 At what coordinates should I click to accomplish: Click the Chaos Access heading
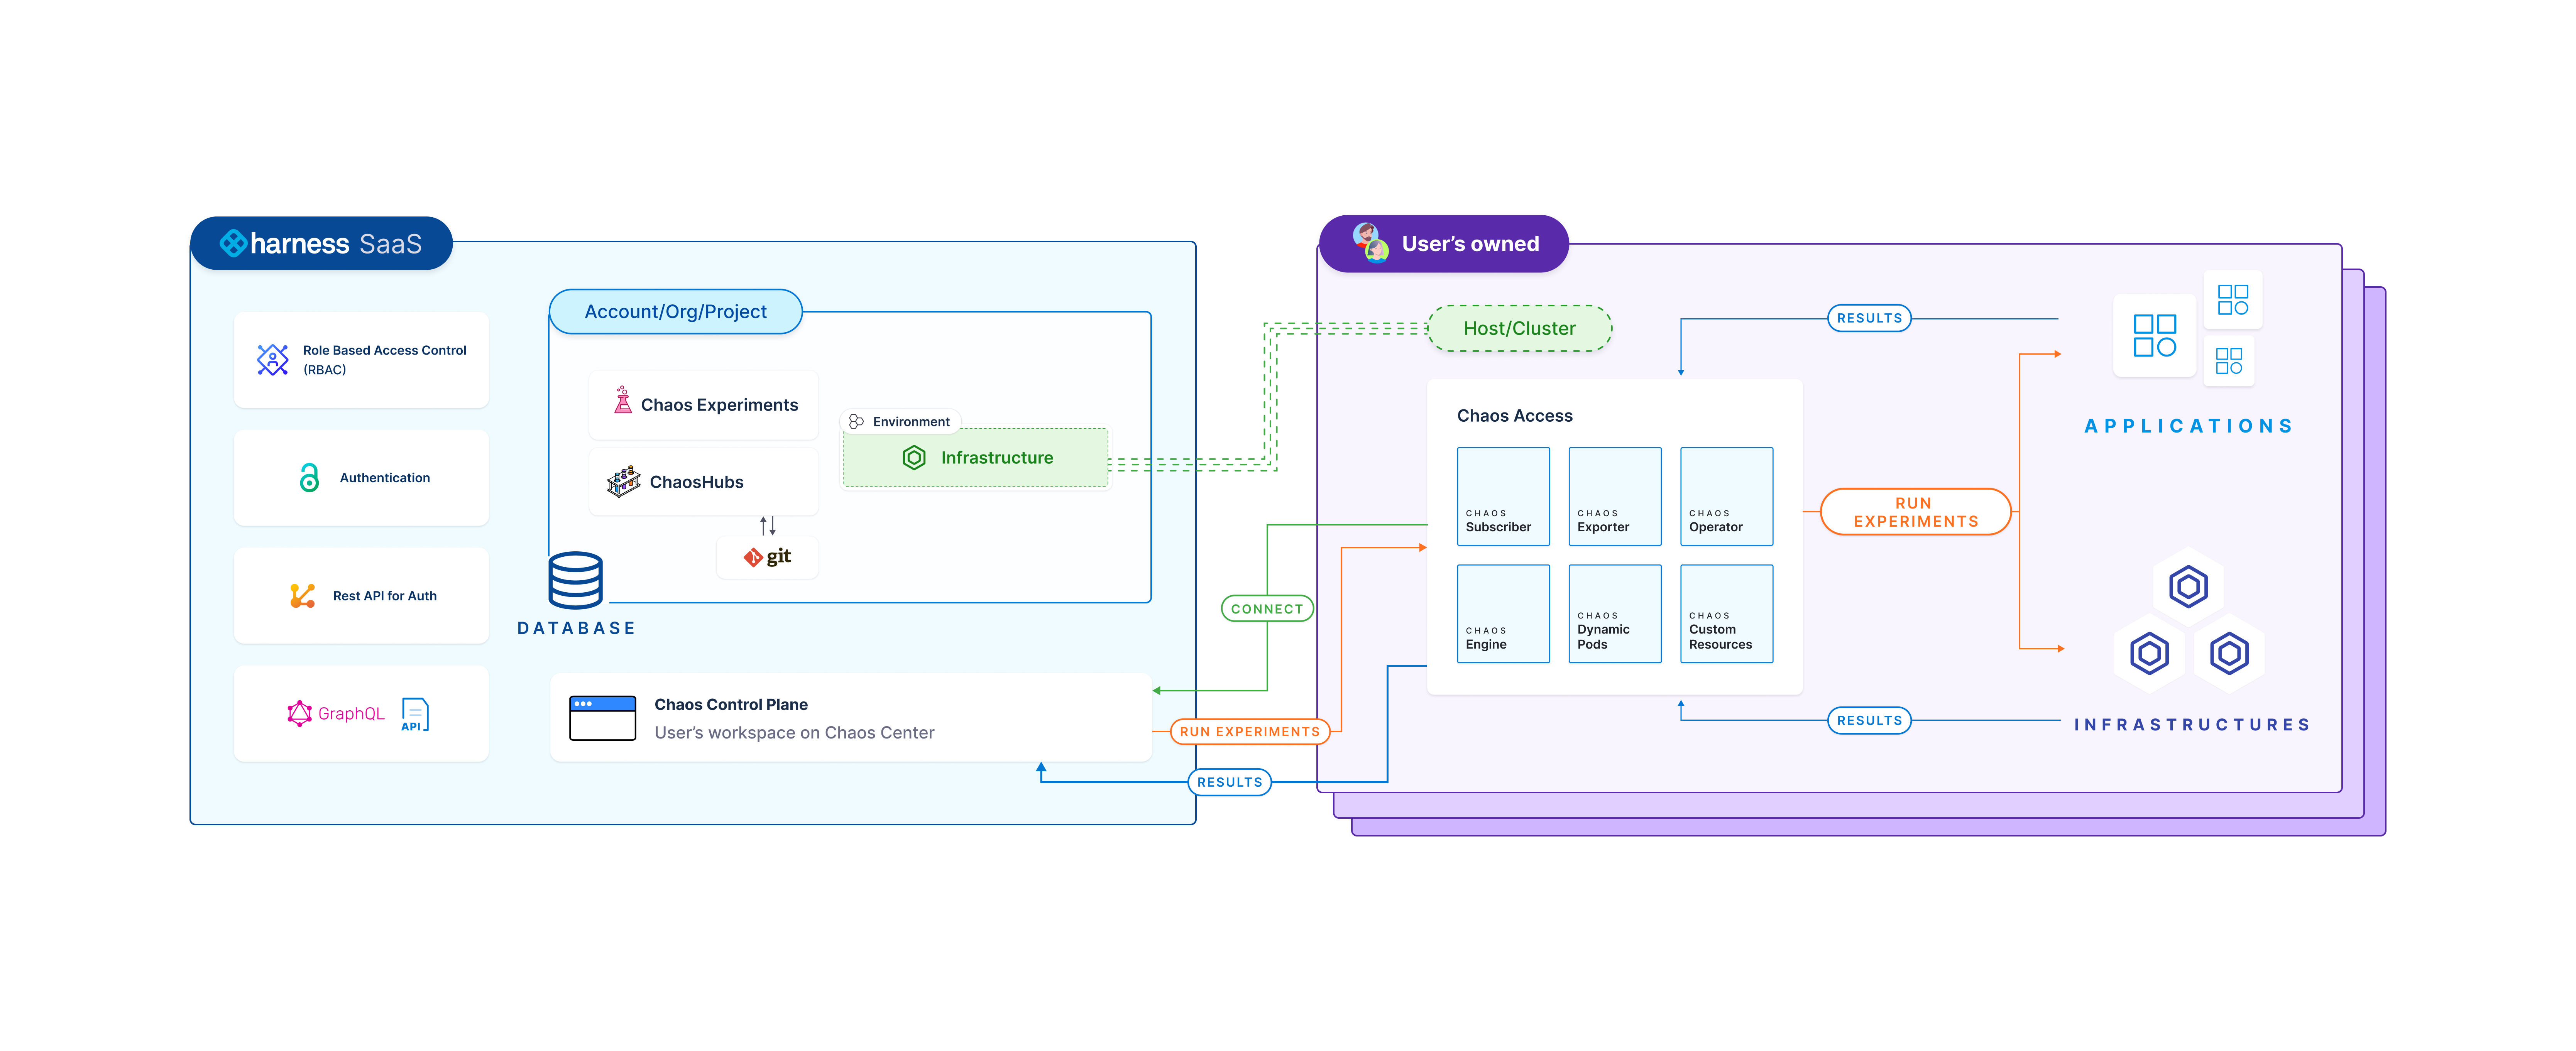pyautogui.click(x=1515, y=416)
